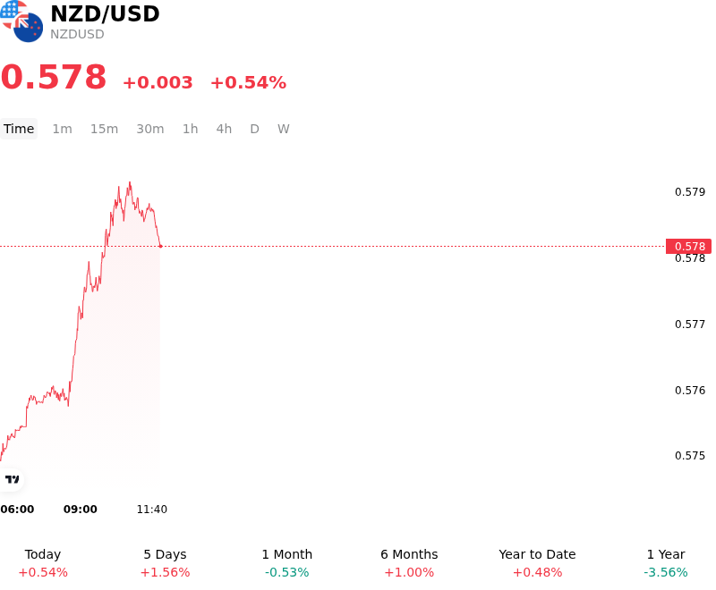Image resolution: width=716 pixels, height=590 pixels.
Task: Click the 11:40 time axis marker
Action: coord(152,510)
